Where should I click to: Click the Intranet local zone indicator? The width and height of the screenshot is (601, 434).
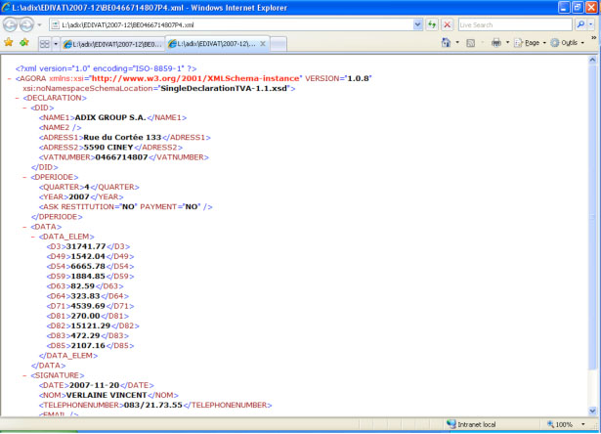coord(471,424)
